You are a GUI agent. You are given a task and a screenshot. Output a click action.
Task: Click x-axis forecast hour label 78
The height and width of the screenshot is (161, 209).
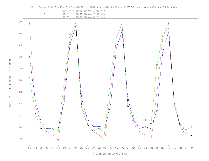click(x=180, y=148)
